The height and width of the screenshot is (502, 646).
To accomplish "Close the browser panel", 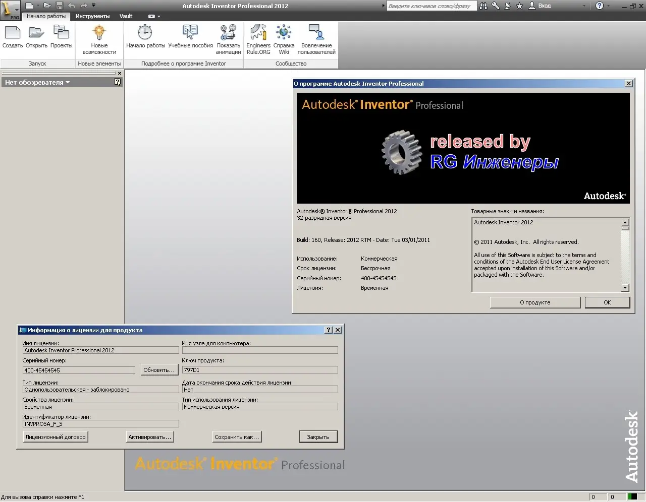I will pyautogui.click(x=120, y=74).
